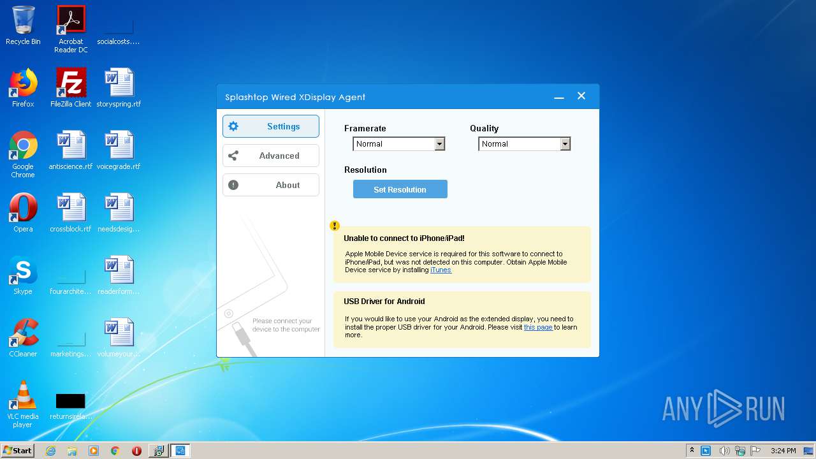Select the CCleaner desktop shortcut
The image size is (816, 459).
coord(23,338)
